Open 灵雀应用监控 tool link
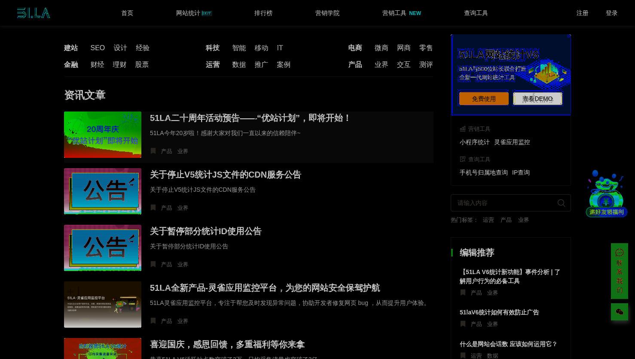Image resolution: width=635 pixels, height=359 pixels. 512,142
